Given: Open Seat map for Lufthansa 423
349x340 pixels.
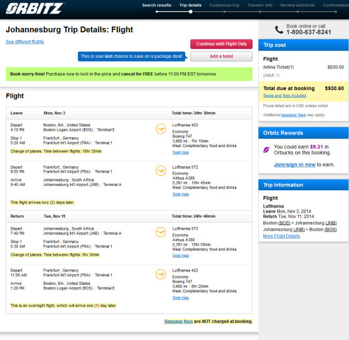Looking at the screenshot, I should [x=180, y=152].
